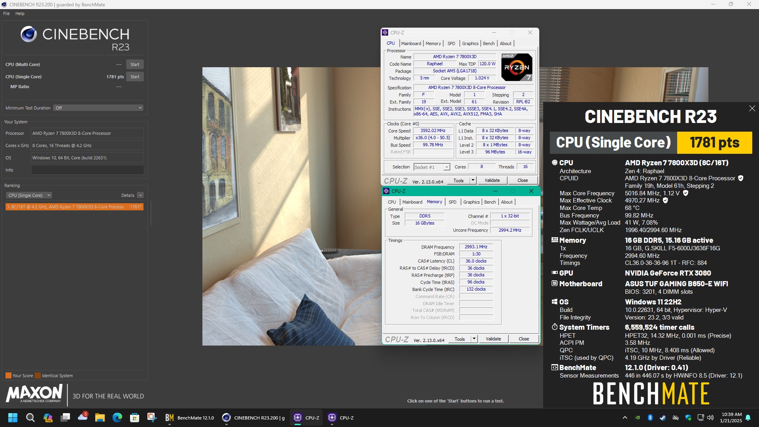759x427 pixels.
Task: Switch to Graphics tab in bottom CPU-Z
Action: [472, 202]
